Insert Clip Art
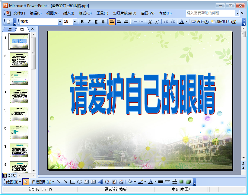248x195 pixels. (x=114, y=182)
